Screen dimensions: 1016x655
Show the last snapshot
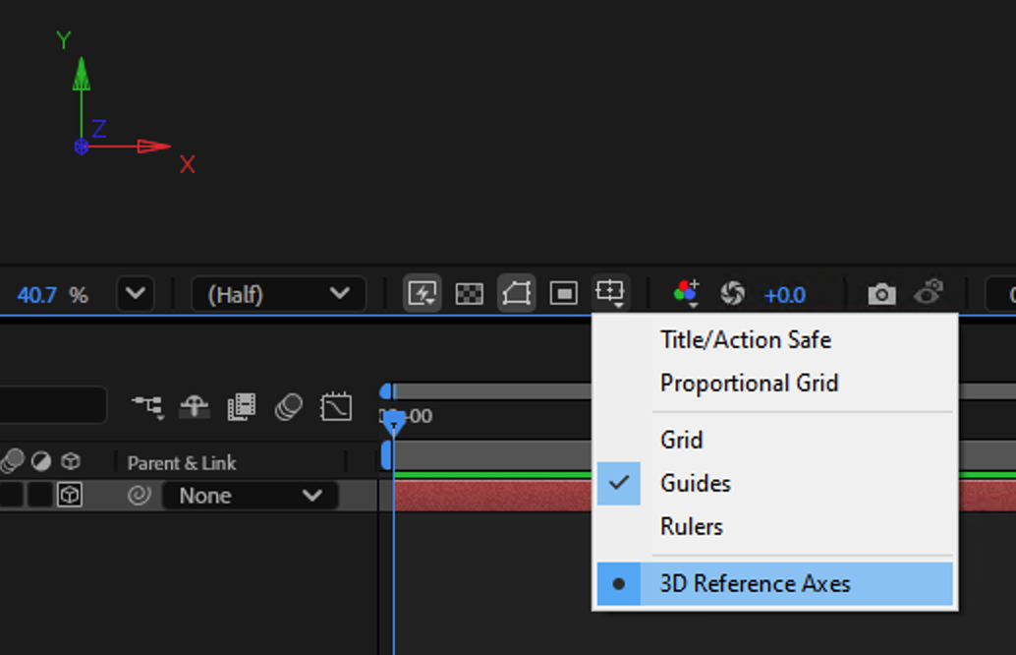pos(930,293)
